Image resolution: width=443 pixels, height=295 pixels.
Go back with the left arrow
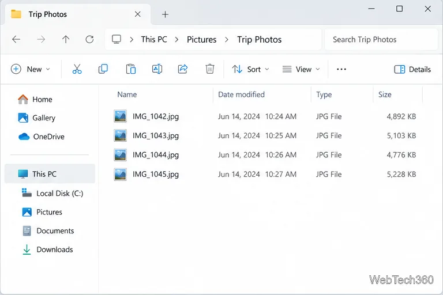pyautogui.click(x=16, y=39)
